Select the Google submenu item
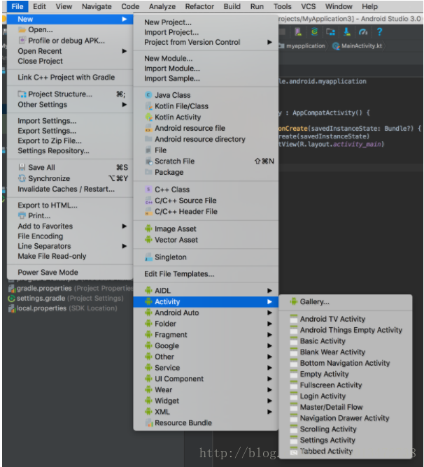Viewport: 424px width, 467px height. pos(206,345)
